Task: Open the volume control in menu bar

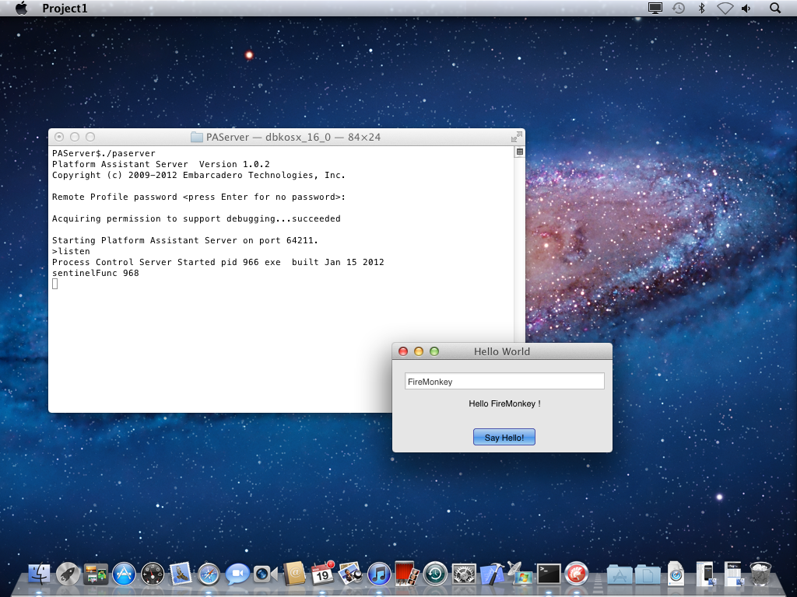Action: [x=746, y=8]
